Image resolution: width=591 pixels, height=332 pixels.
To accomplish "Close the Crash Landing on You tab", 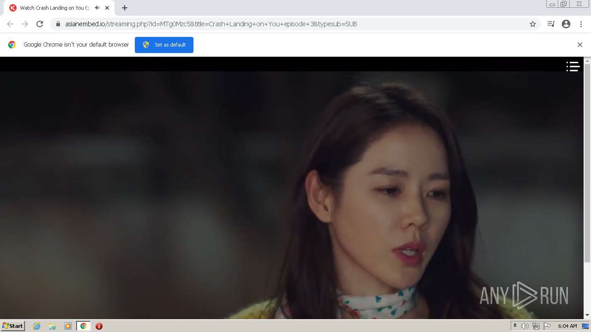I will pos(107,8).
